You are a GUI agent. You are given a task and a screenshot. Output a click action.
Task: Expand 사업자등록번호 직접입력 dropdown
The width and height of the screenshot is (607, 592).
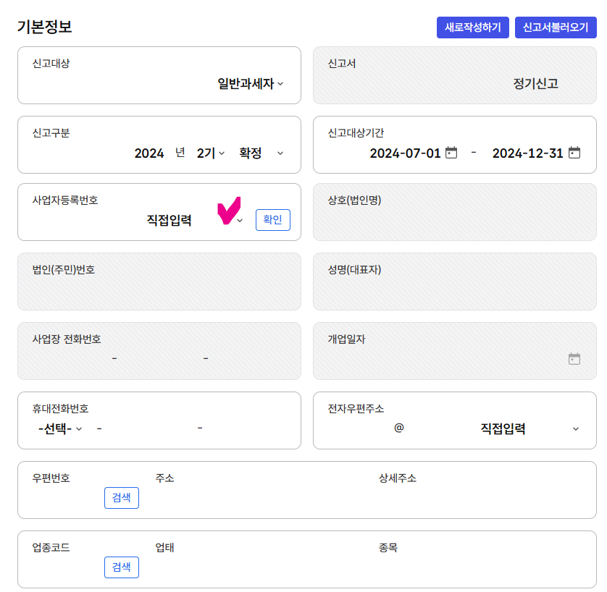coord(194,220)
